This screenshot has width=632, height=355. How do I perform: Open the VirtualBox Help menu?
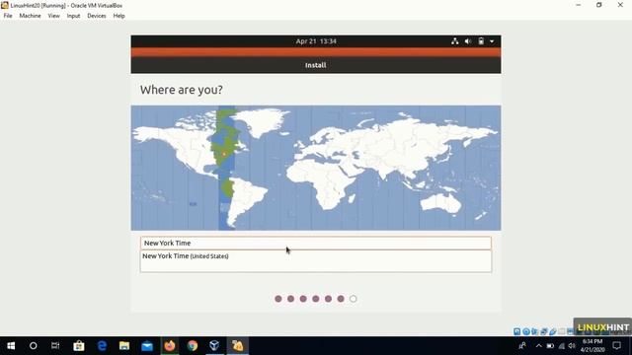[x=118, y=16]
